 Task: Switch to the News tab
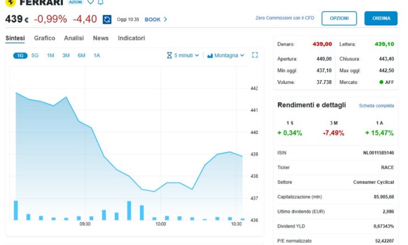[101, 38]
